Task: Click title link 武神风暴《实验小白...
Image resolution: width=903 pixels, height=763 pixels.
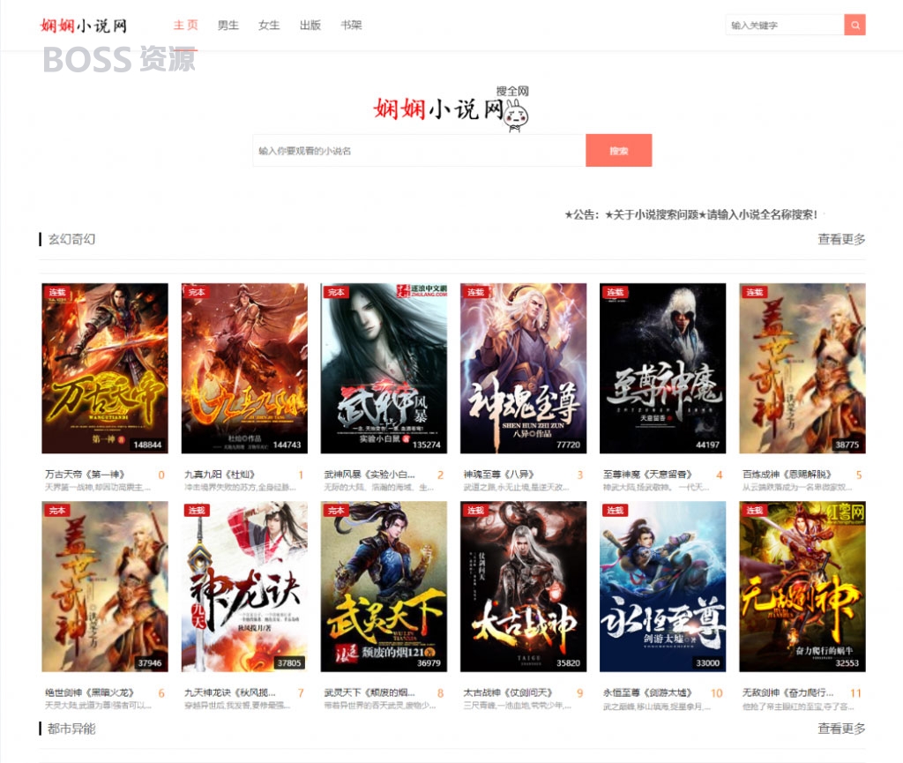Action: tap(369, 475)
